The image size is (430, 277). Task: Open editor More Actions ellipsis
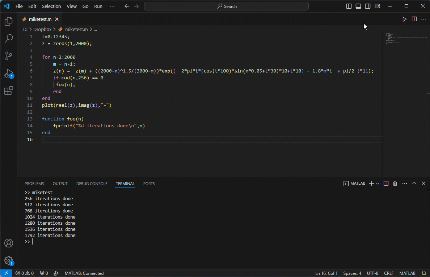(423, 19)
